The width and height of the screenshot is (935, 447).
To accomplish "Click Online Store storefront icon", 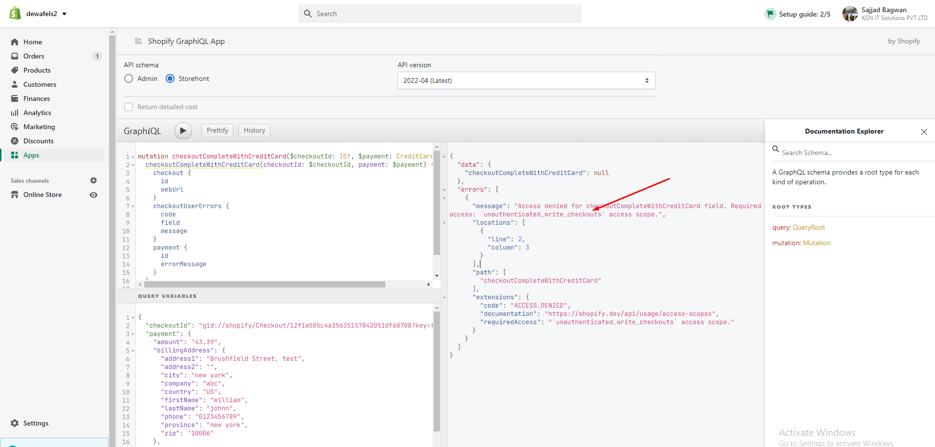I will point(15,194).
